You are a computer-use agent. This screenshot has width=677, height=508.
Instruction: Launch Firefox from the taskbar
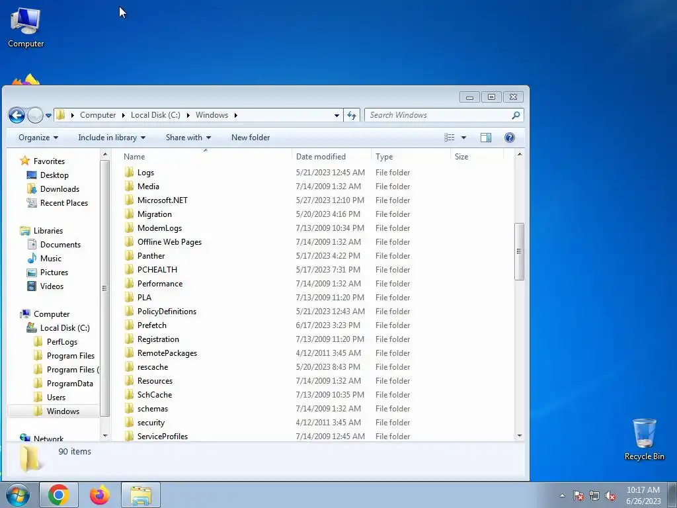[x=100, y=495]
